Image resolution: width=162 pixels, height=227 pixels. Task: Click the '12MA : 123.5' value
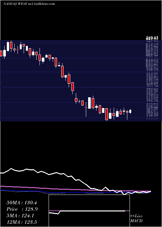pyautogui.click(x=22, y=222)
